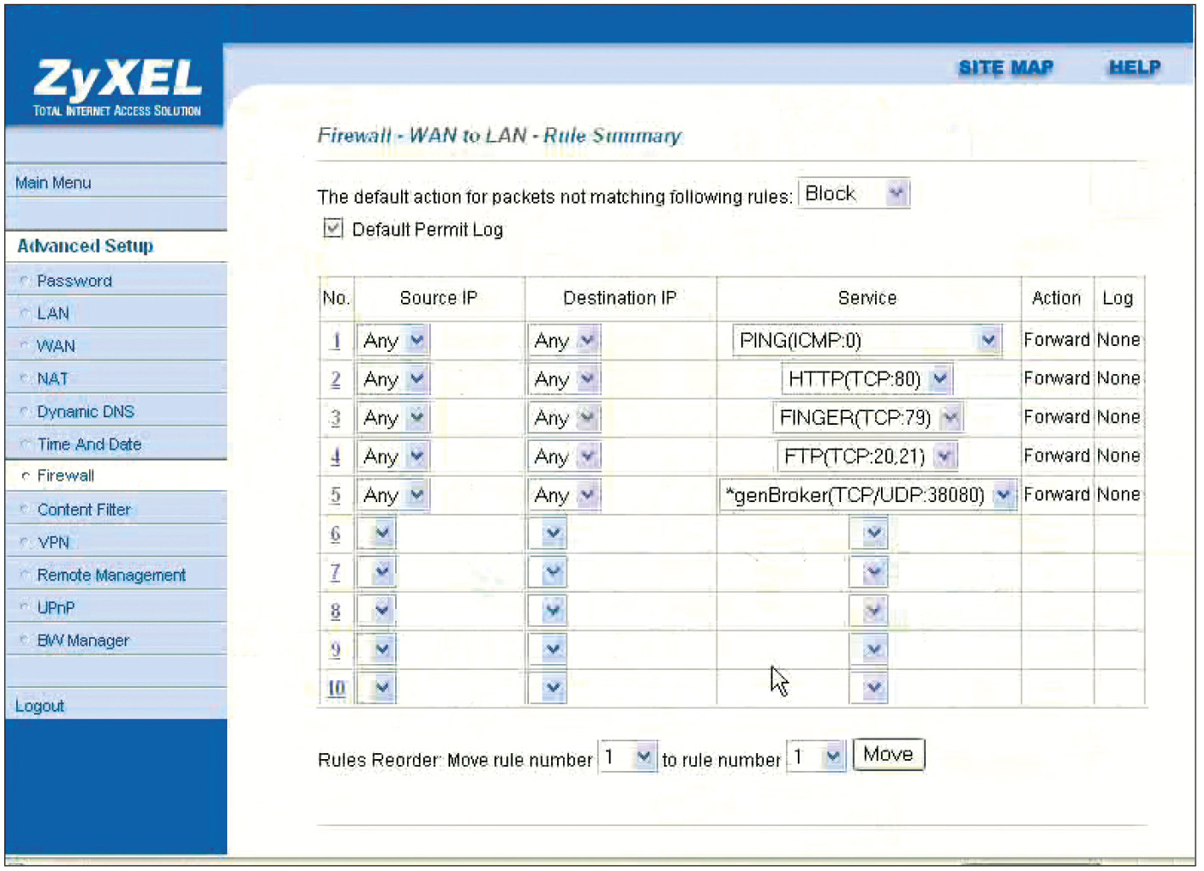Viewport: 1204px width, 871px height.
Task: Open rule number 9 link
Action: point(336,650)
